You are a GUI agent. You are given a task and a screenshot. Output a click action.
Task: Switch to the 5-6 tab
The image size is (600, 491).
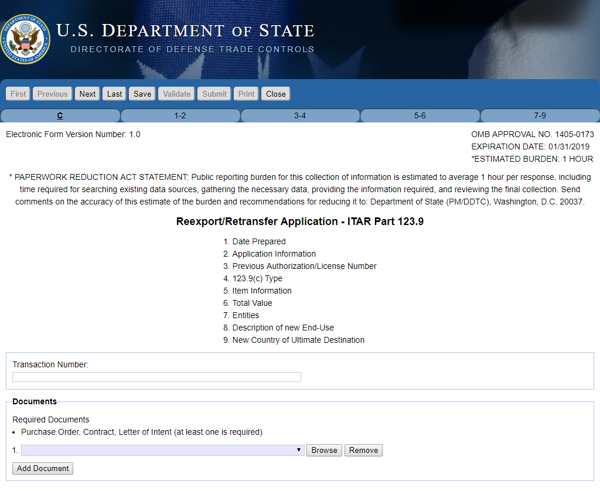pyautogui.click(x=420, y=115)
